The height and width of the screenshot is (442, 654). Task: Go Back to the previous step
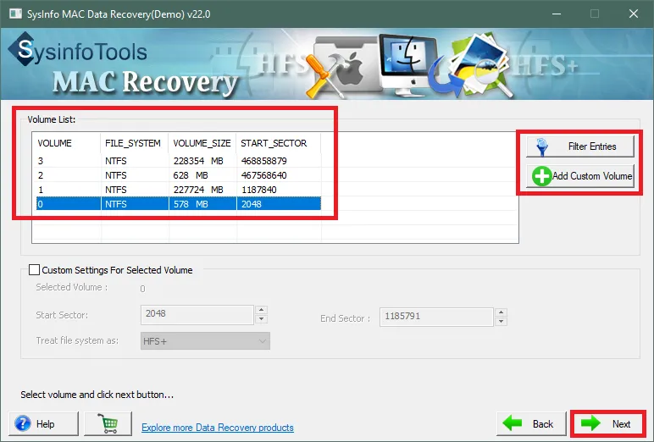tap(531, 424)
